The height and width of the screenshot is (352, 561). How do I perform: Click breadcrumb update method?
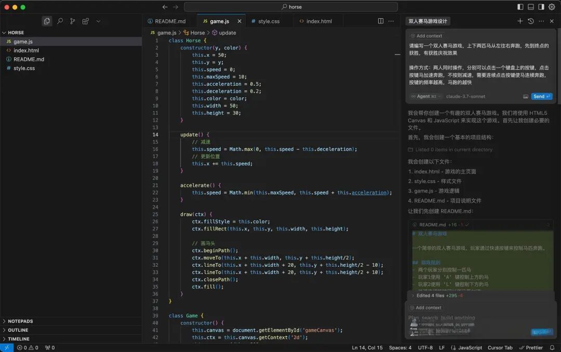click(224, 33)
